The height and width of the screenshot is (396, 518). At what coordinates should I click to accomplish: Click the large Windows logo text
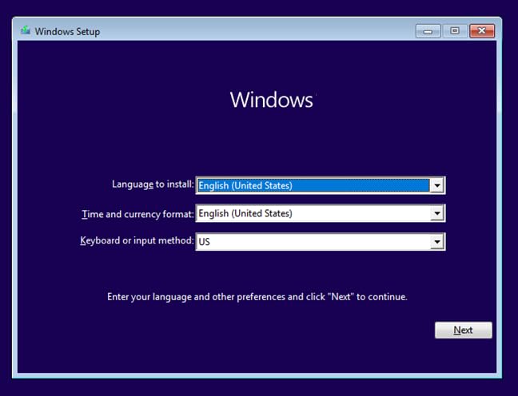coord(272,100)
